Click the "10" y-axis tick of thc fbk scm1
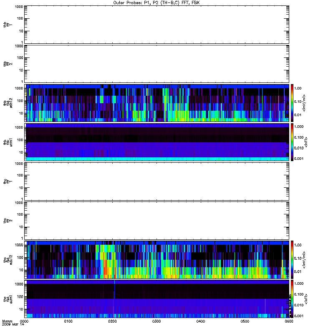The height and width of the screenshot is (333, 313). [x=21, y=309]
